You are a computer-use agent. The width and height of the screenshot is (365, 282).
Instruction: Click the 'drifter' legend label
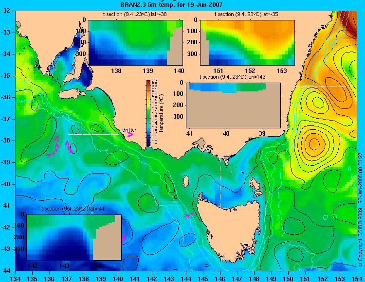pos(129,130)
